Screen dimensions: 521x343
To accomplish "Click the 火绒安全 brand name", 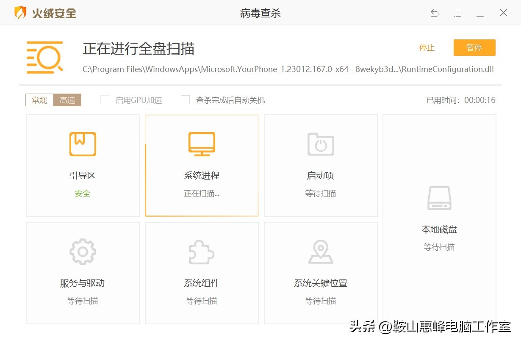I will point(54,13).
